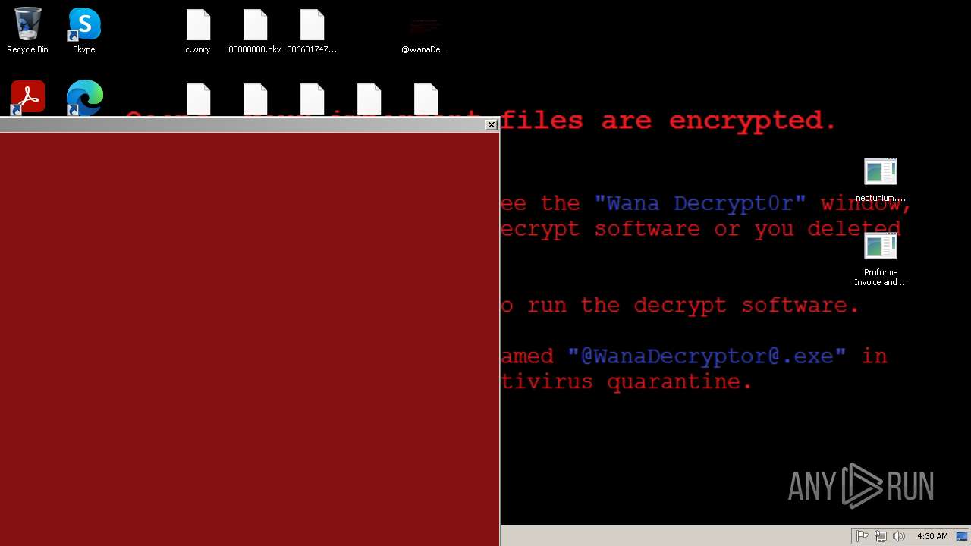
Task: Select the Proforma Invoice and ... file
Action: point(881,259)
